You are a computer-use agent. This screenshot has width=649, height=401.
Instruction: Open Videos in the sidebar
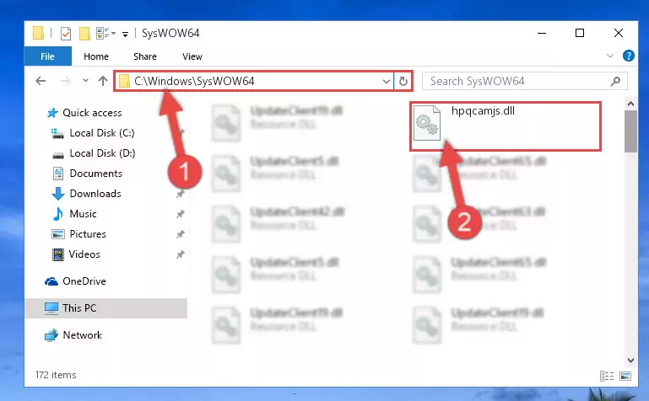pos(84,254)
